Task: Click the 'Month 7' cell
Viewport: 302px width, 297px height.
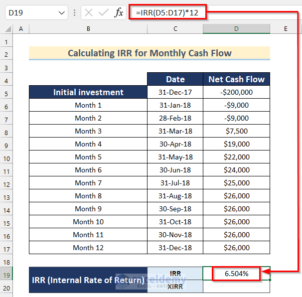Action: tap(88, 183)
